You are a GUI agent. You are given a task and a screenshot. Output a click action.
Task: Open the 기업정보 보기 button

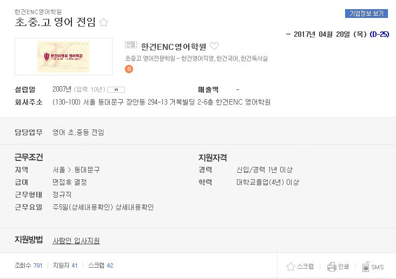coord(366,14)
